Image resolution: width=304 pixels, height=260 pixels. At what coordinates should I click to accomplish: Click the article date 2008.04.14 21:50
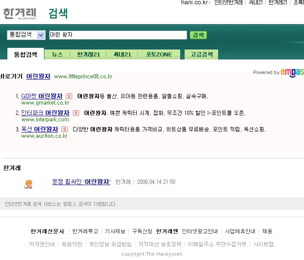(156, 182)
